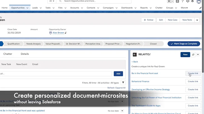Image resolution: width=204 pixels, height=114 pixels.
Task: Click Mark Stage as Complete
Action: pyautogui.click(x=184, y=44)
